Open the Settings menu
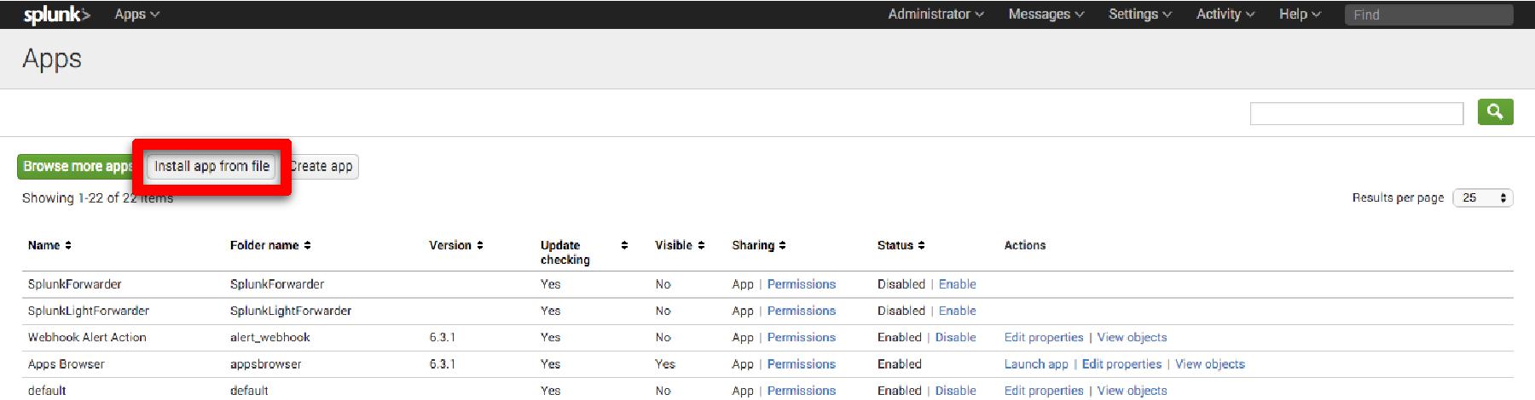 1139,14
